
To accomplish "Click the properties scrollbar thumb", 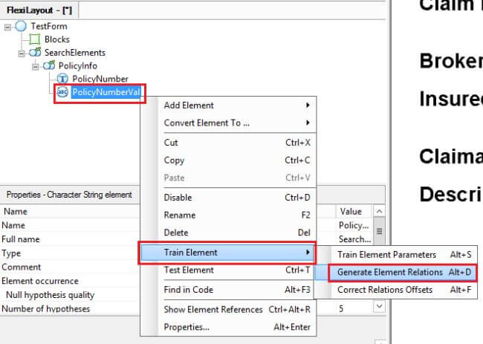I will tap(380, 231).
